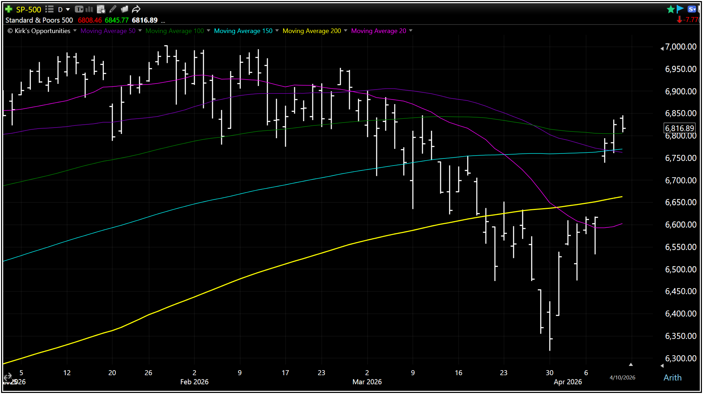Expand Moving Average 50 dropdown arrow
The height and width of the screenshot is (394, 703).
pyautogui.click(x=140, y=31)
